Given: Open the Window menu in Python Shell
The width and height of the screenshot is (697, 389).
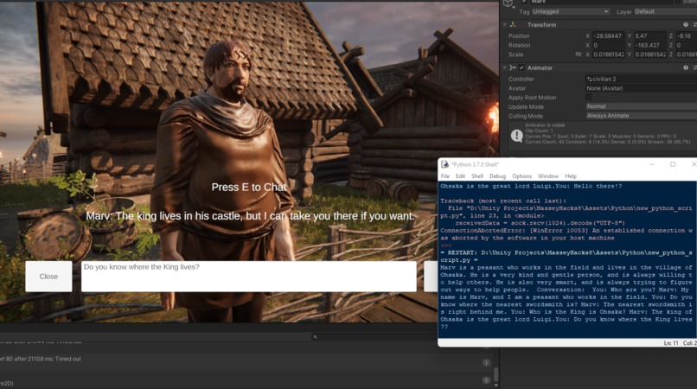Looking at the screenshot, I should click(548, 176).
